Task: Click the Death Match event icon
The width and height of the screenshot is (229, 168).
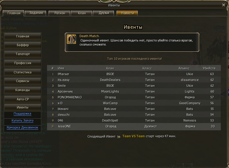Action: (x=71, y=39)
